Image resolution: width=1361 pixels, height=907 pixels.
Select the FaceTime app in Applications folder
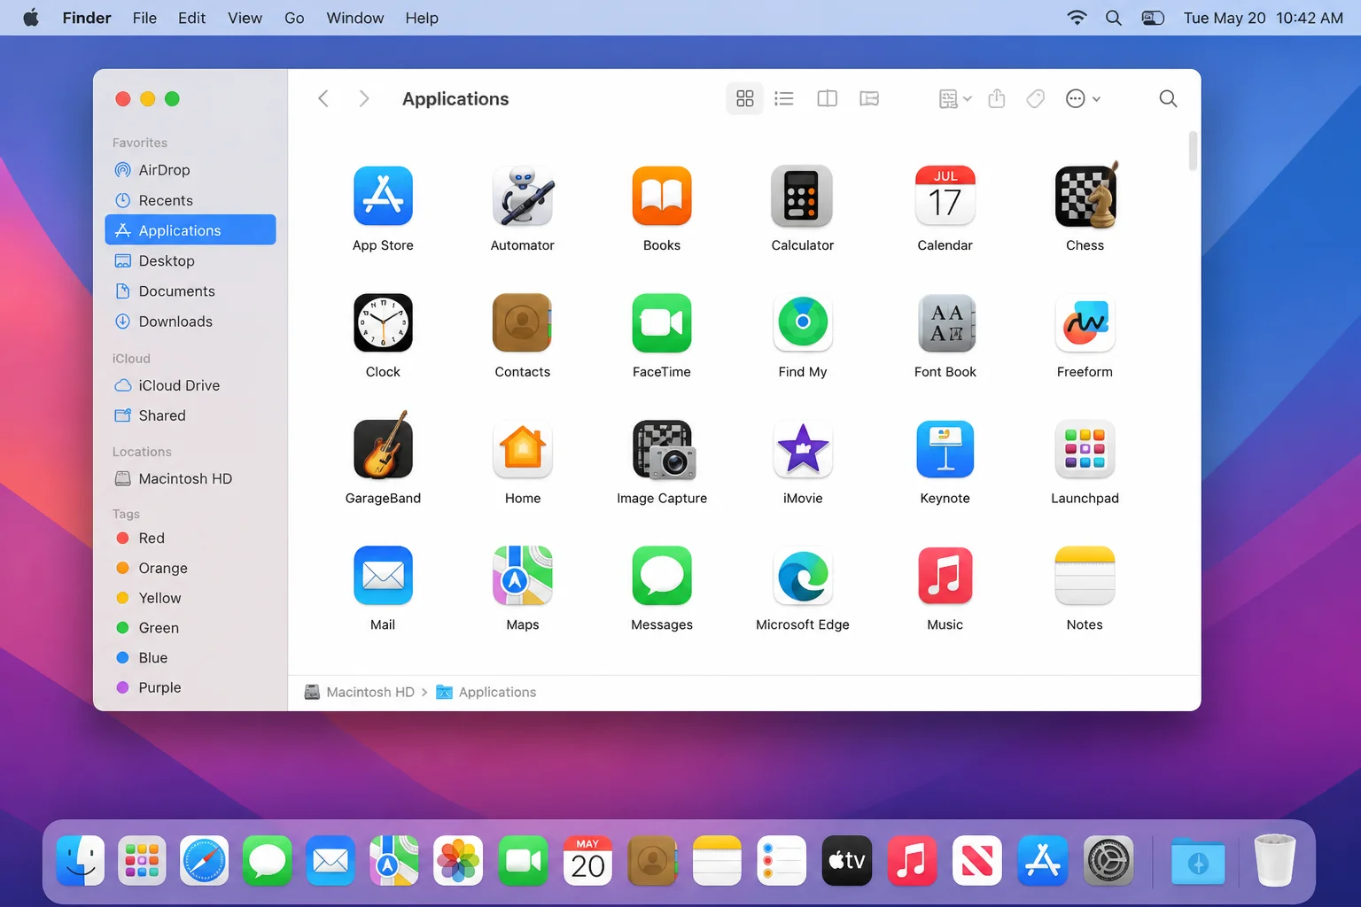point(662,323)
